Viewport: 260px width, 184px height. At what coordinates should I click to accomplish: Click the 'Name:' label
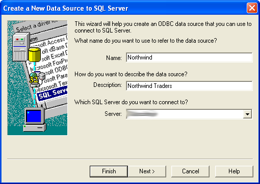(114, 58)
